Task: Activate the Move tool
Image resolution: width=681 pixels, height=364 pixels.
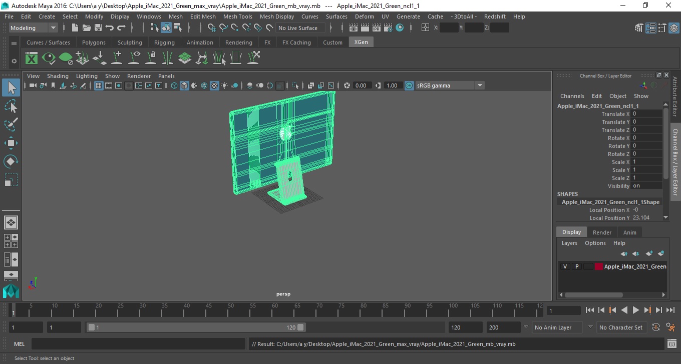Action: tap(11, 143)
